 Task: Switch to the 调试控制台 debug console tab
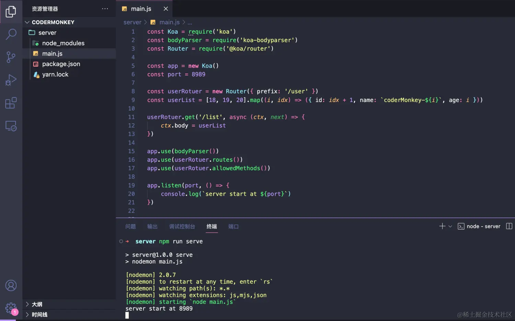pos(182,226)
